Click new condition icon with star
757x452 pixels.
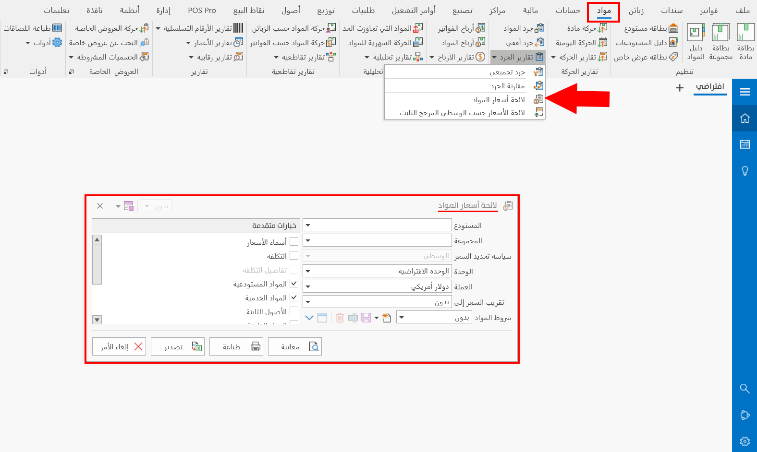pos(387,318)
